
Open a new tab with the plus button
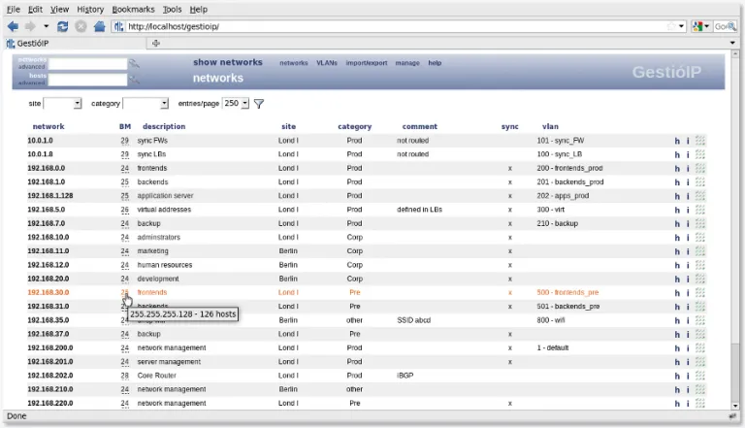point(156,44)
